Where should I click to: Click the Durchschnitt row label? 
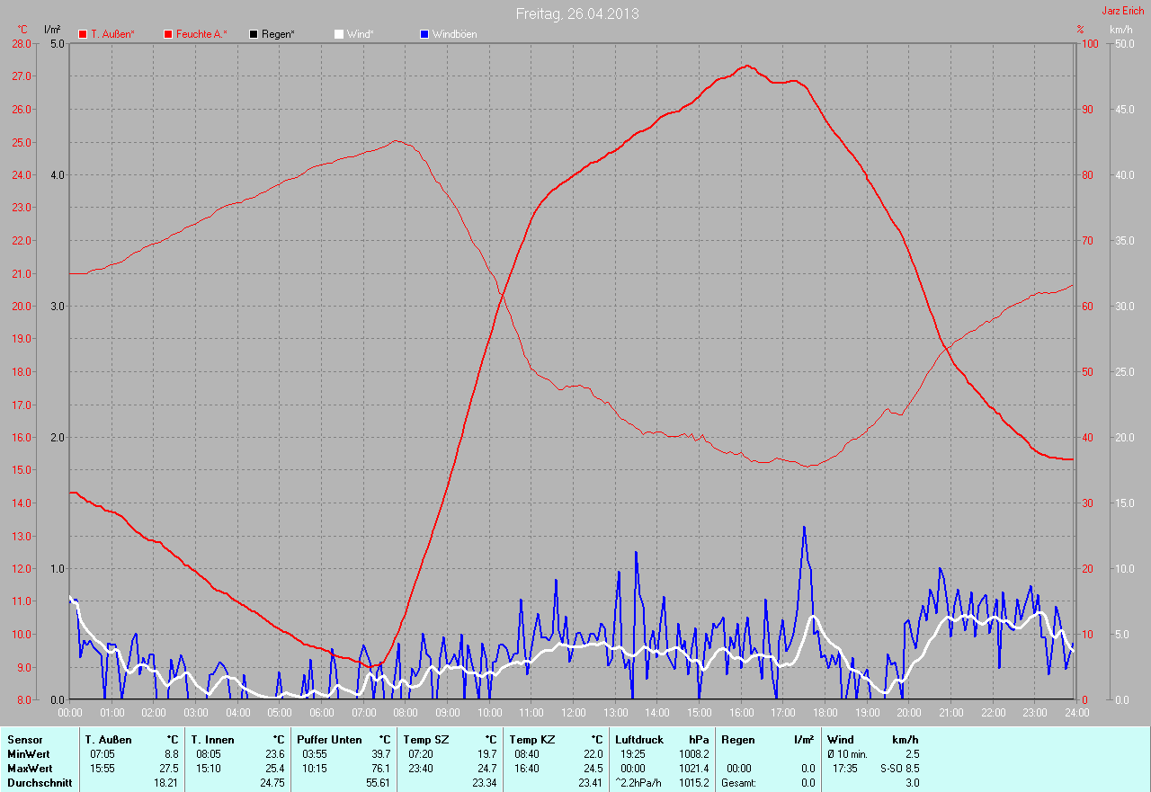tap(39, 783)
